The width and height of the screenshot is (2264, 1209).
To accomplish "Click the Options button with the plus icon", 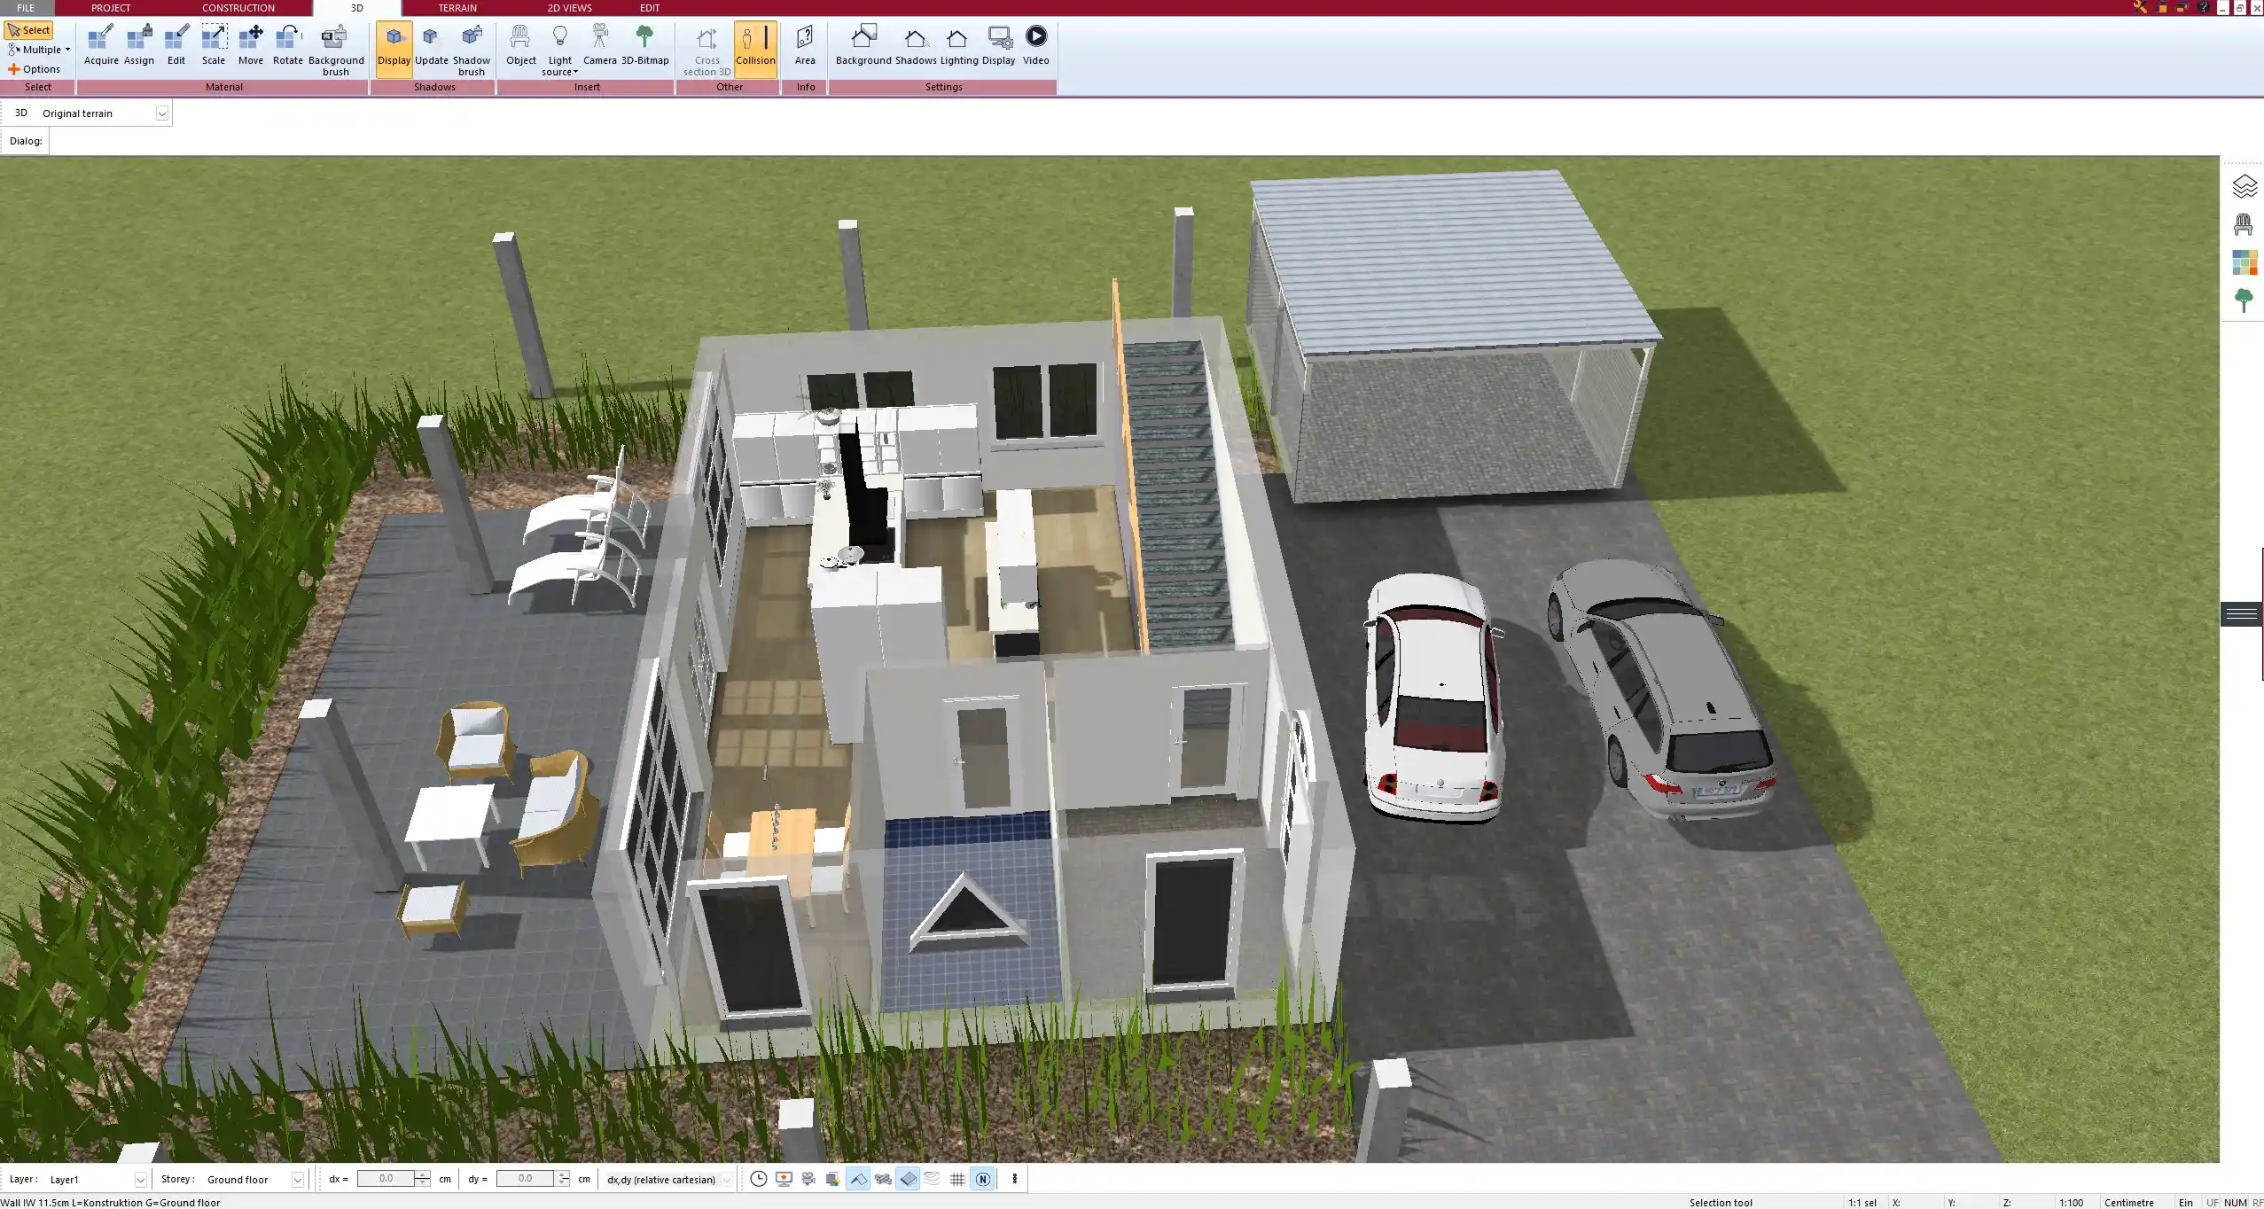I will 37,68.
